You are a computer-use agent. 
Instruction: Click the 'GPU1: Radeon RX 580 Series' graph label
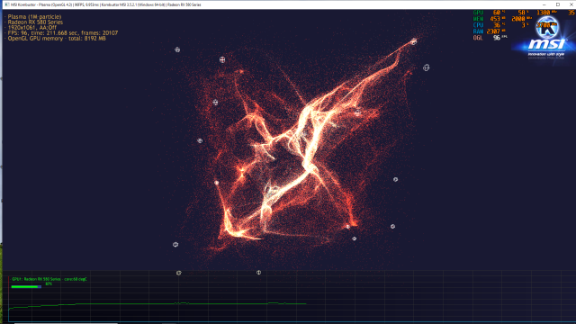click(x=49, y=279)
